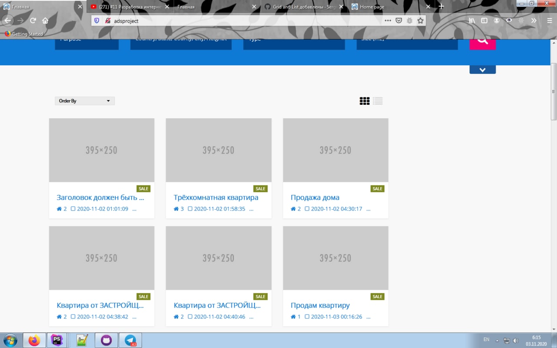This screenshot has height=348, width=557.
Task: Click the page vertical scrollbar thumb
Action: point(554,91)
